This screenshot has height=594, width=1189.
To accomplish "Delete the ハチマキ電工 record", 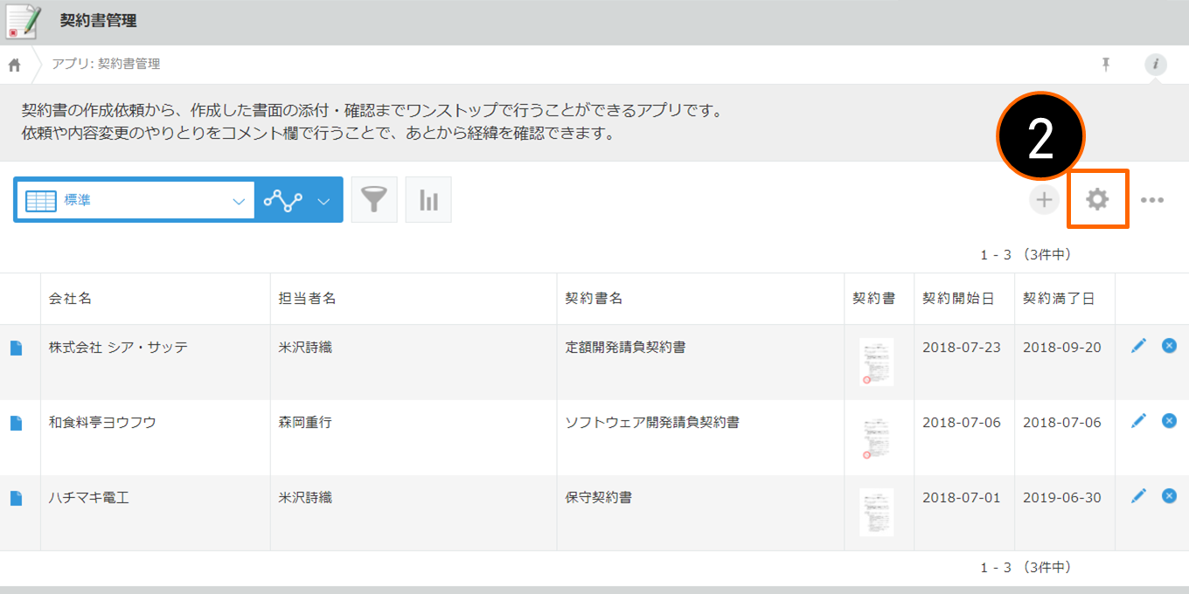I will (x=1169, y=496).
